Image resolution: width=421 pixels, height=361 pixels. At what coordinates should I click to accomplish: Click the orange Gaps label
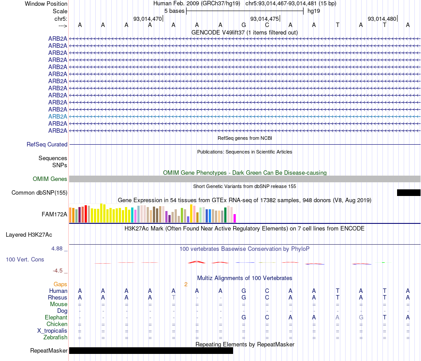click(60, 284)
